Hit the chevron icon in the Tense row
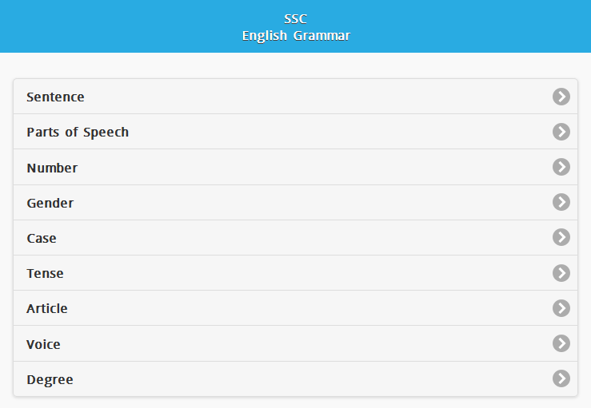Viewport: 591px width, 408px height. tap(561, 273)
